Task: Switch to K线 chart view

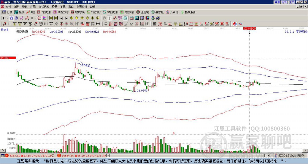Action: (30, 12)
